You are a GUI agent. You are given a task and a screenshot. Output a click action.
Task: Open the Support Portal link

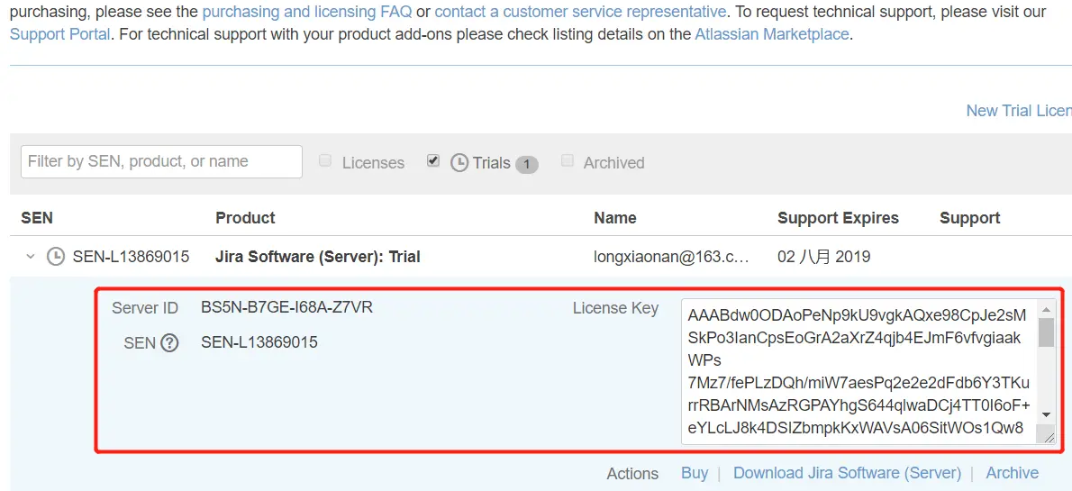click(x=60, y=34)
